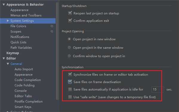This screenshot has width=179, height=112.
Task: Click the idle seconds input field
Action: click(x=158, y=89)
